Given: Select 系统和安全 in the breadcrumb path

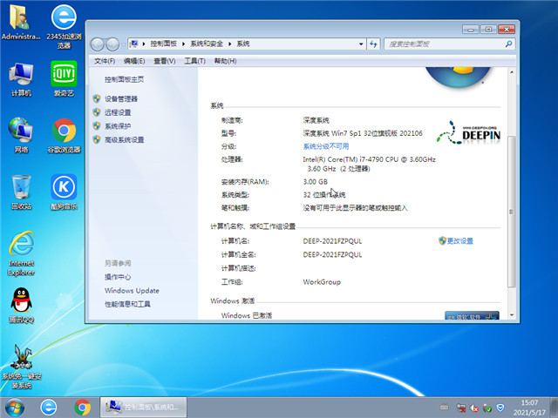Looking at the screenshot, I should (x=207, y=44).
